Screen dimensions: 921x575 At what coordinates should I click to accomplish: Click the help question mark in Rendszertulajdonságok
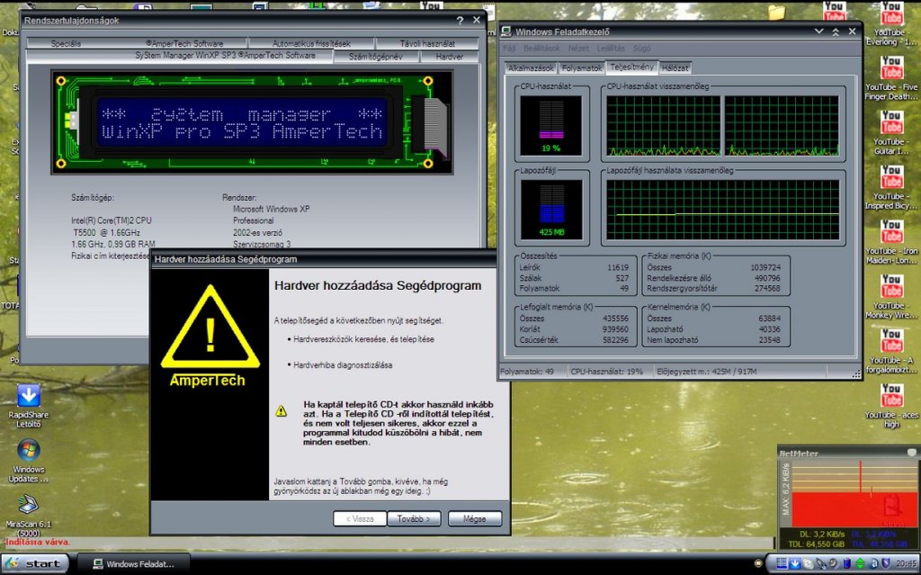(460, 20)
